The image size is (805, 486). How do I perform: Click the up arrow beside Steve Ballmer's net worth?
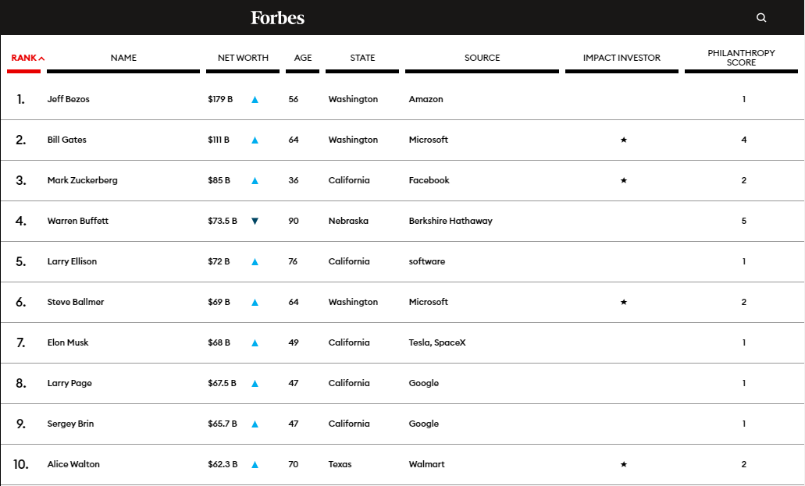click(x=255, y=302)
